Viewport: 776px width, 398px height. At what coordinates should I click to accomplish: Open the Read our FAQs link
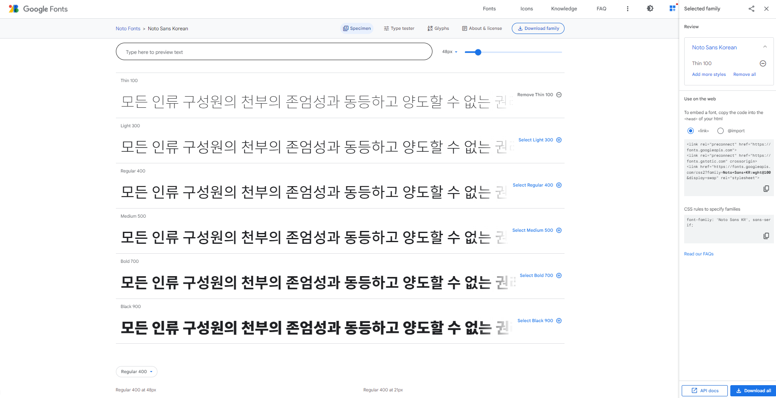tap(699, 254)
